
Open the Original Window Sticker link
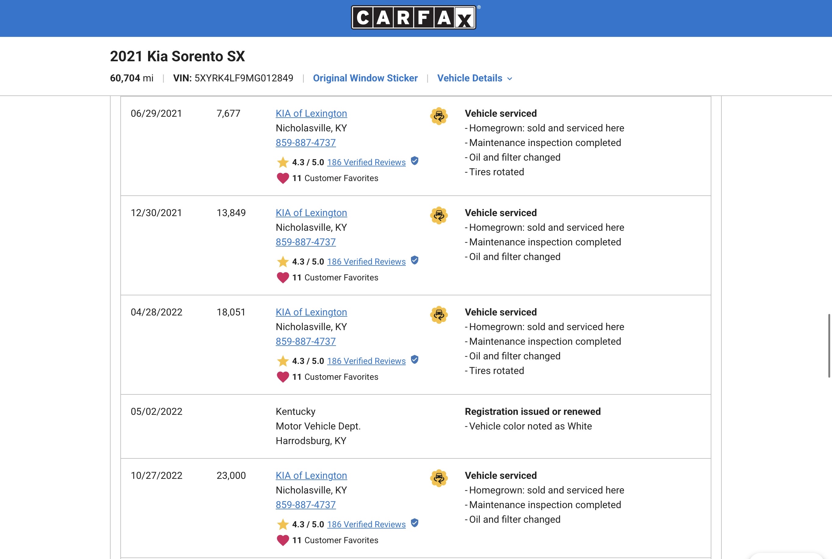coord(365,78)
